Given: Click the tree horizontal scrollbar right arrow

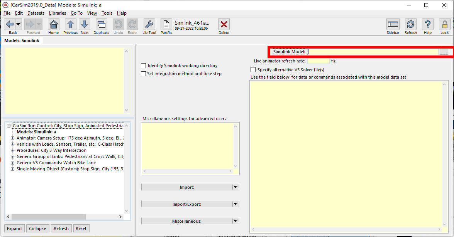Looking at the screenshot, I should tap(120, 217).
